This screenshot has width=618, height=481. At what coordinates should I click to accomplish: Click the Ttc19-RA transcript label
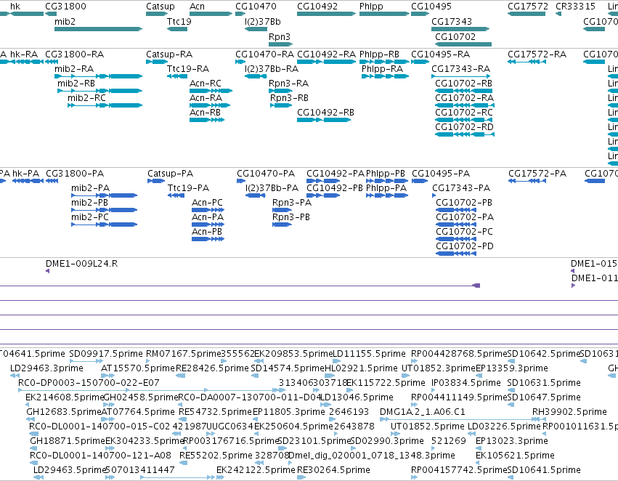coord(188,69)
